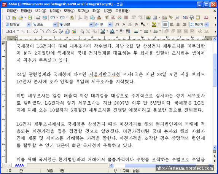Click the paste clipboard icon
The height and width of the screenshot is (174, 218).
[x=92, y=18]
